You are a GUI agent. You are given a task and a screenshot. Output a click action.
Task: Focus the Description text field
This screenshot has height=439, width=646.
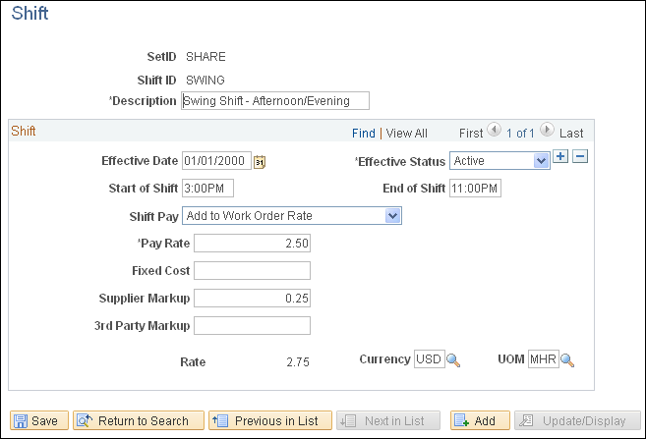click(x=275, y=101)
